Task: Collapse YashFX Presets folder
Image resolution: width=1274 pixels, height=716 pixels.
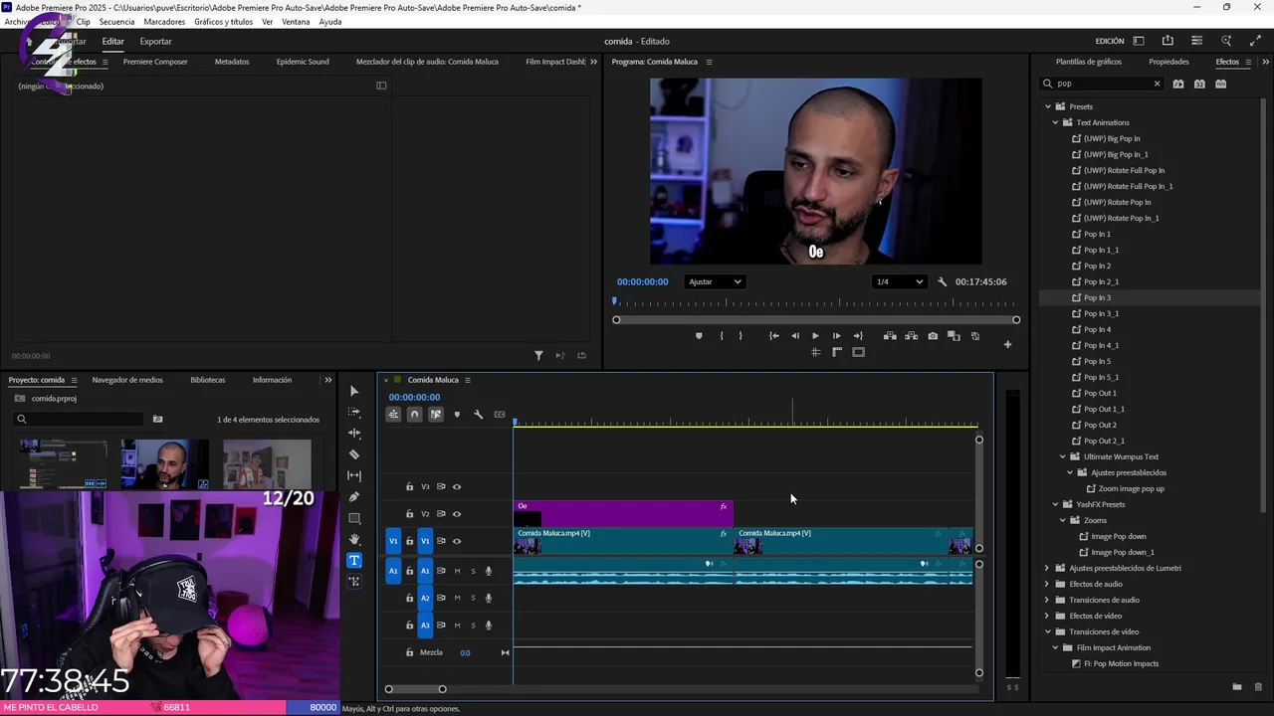Action: pos(1055,504)
